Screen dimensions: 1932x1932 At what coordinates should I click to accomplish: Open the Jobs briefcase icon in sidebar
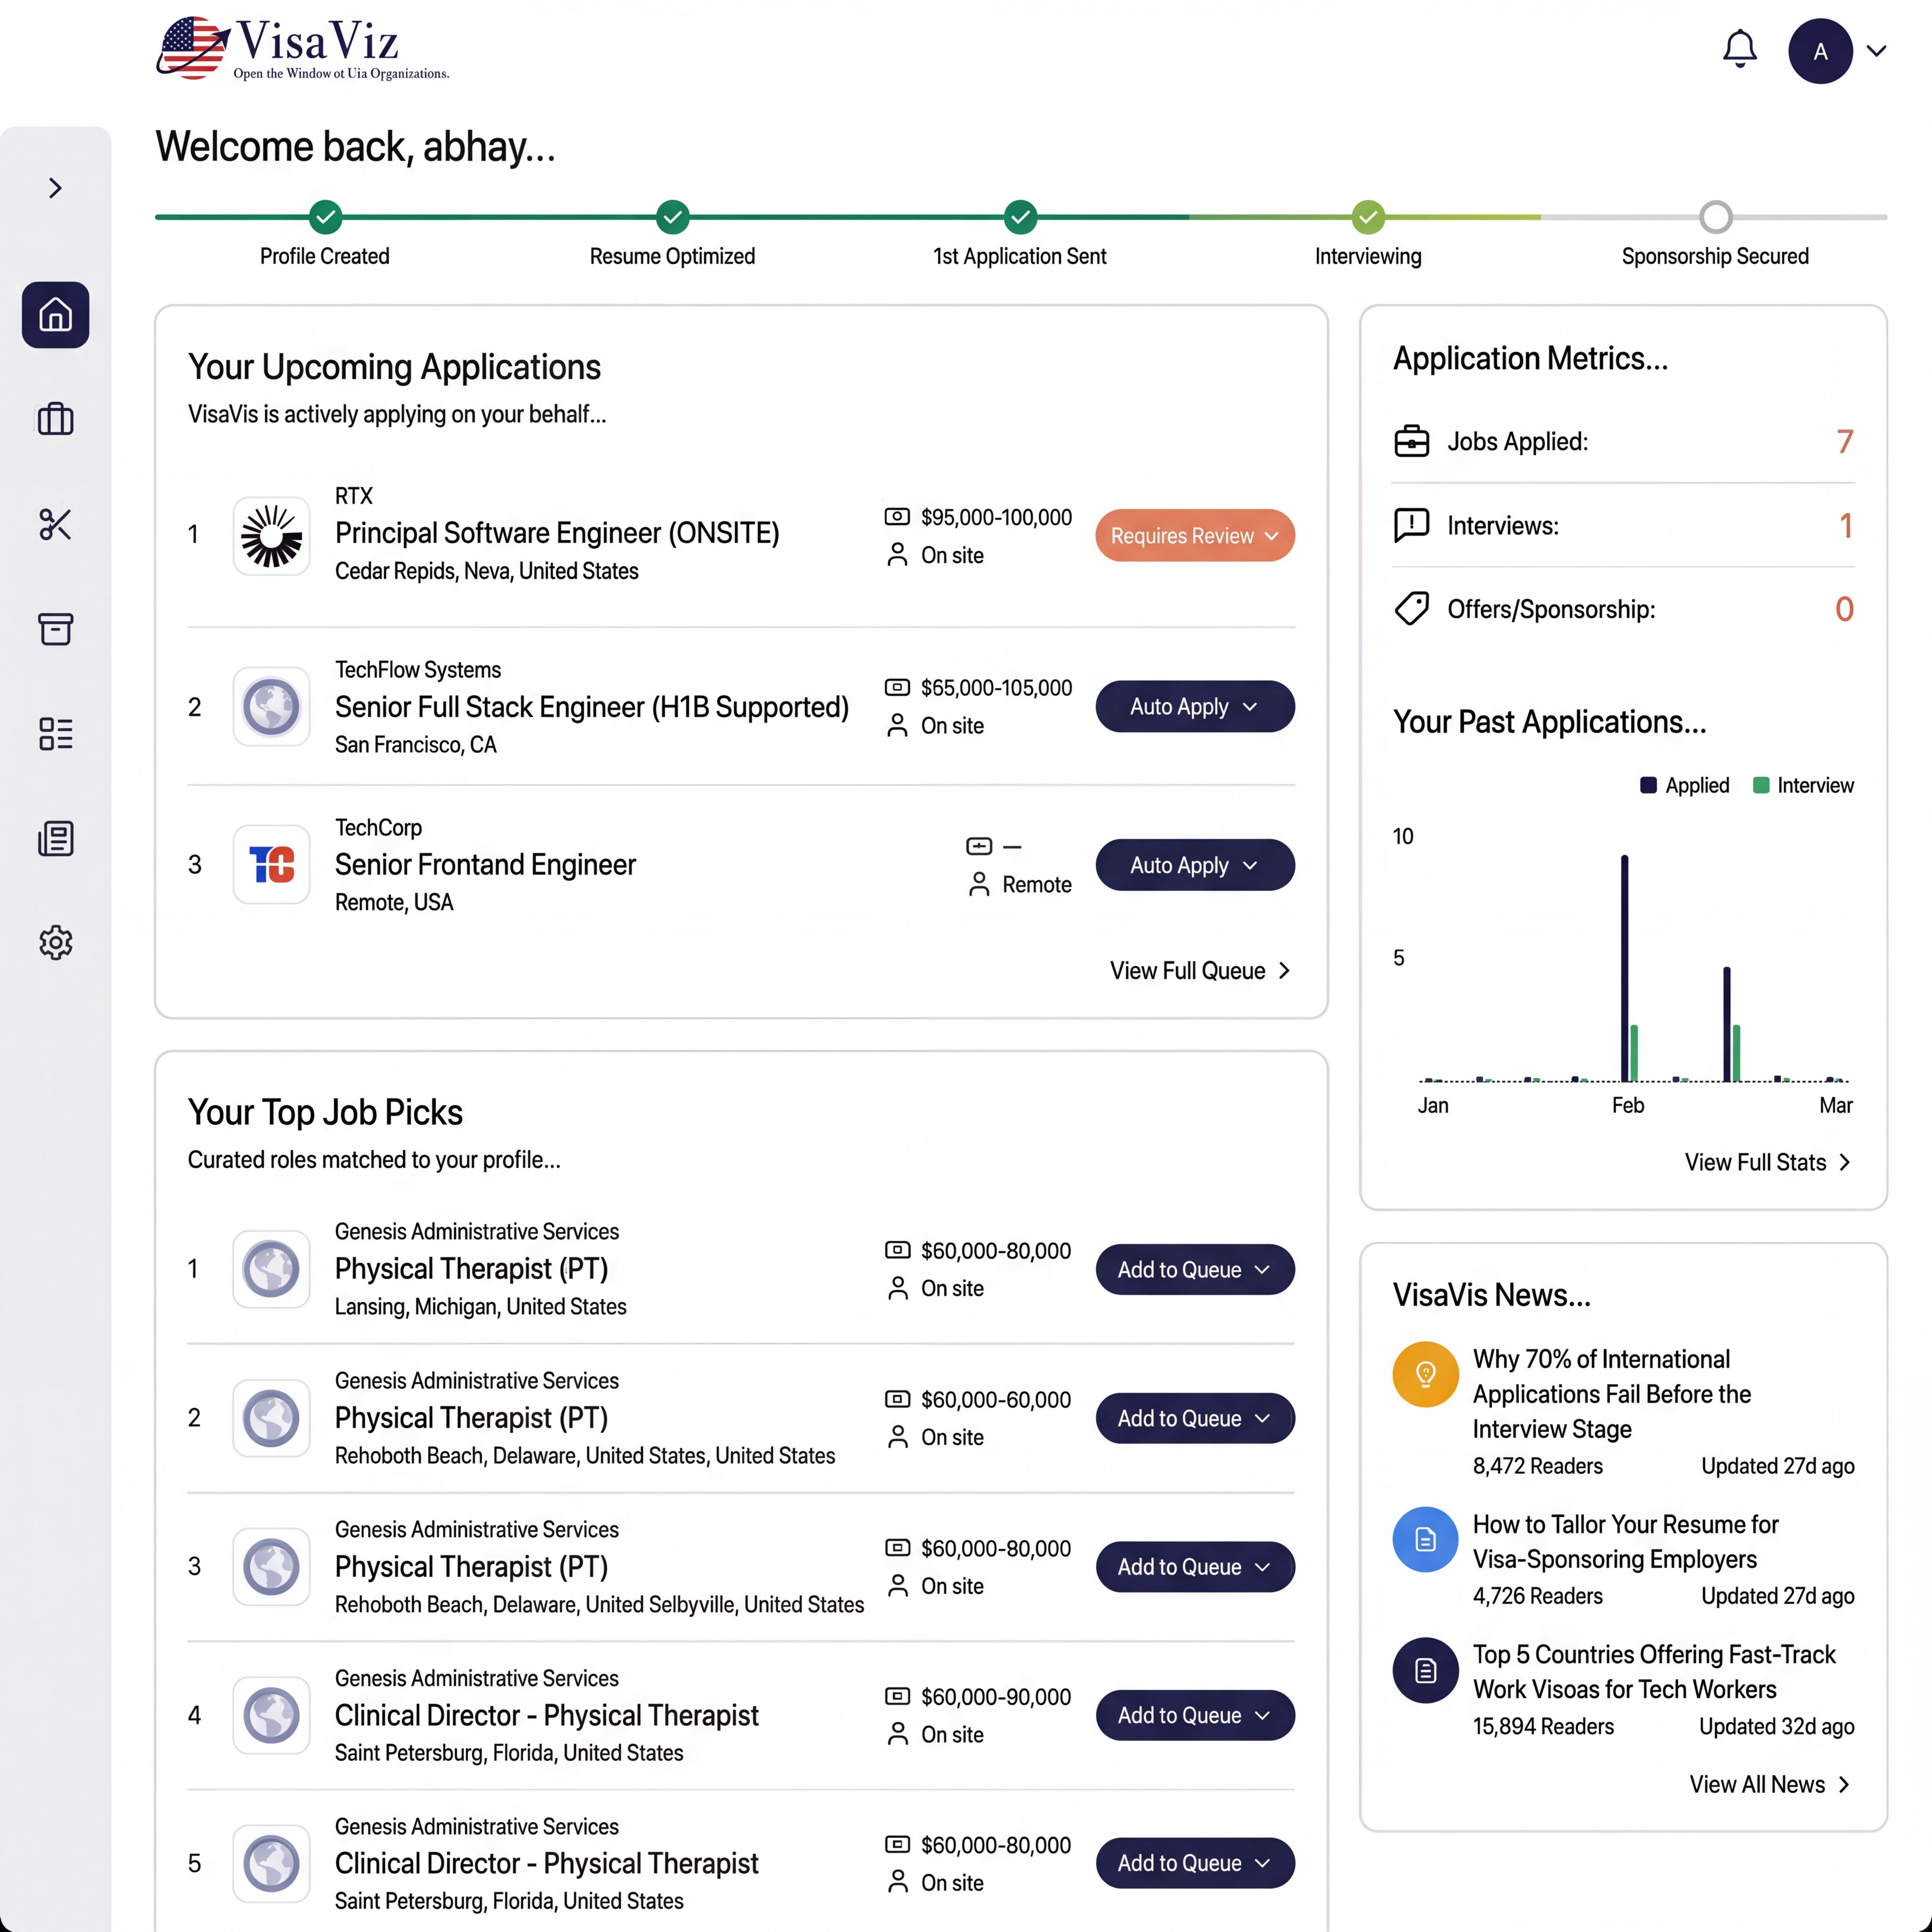coord(55,420)
